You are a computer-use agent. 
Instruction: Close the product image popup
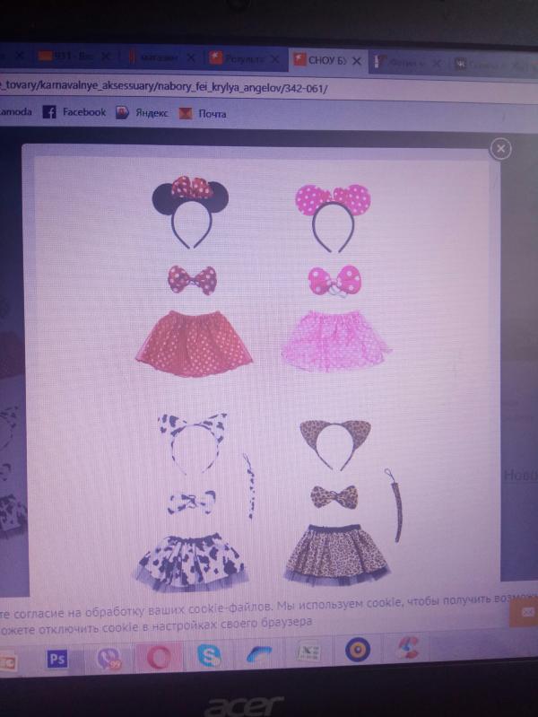(x=500, y=149)
